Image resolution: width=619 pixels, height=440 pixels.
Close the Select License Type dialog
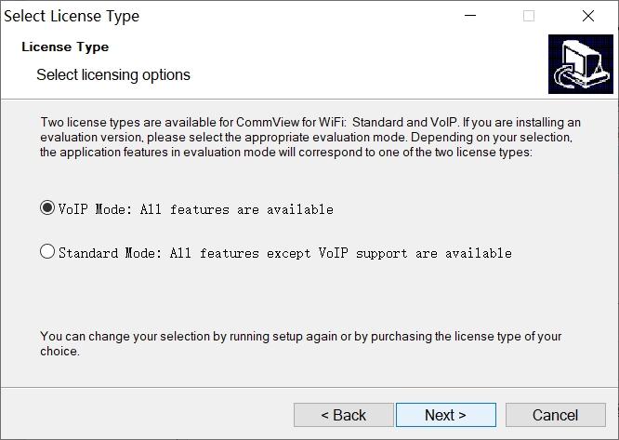coord(587,16)
